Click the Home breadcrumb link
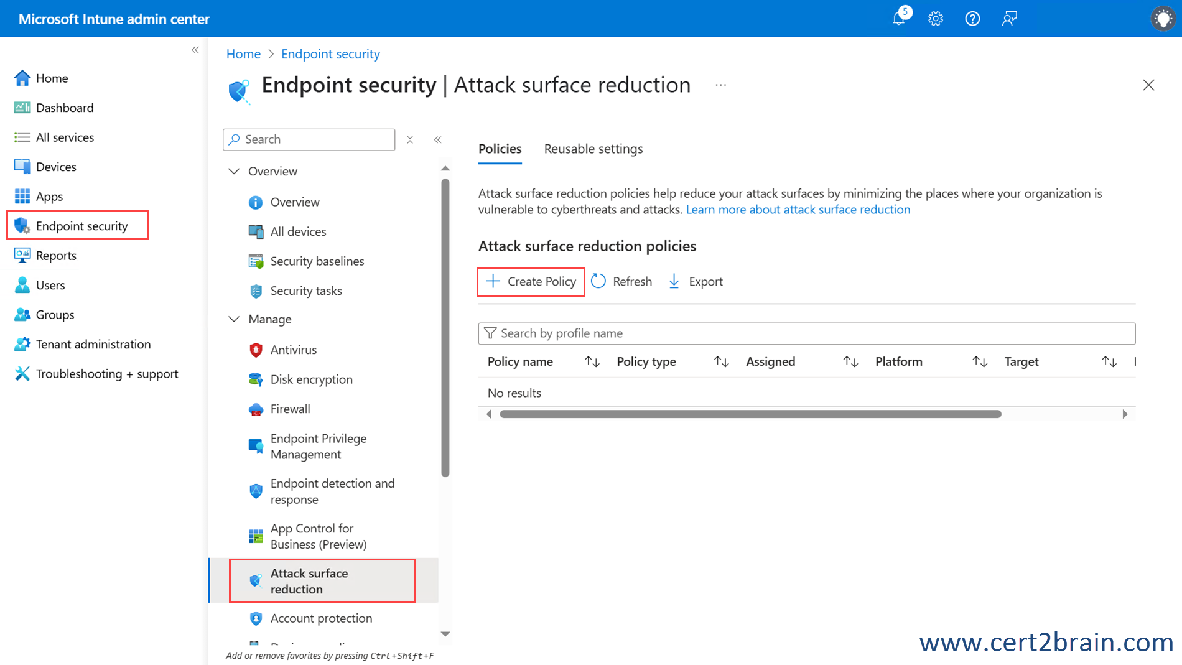 click(x=243, y=54)
